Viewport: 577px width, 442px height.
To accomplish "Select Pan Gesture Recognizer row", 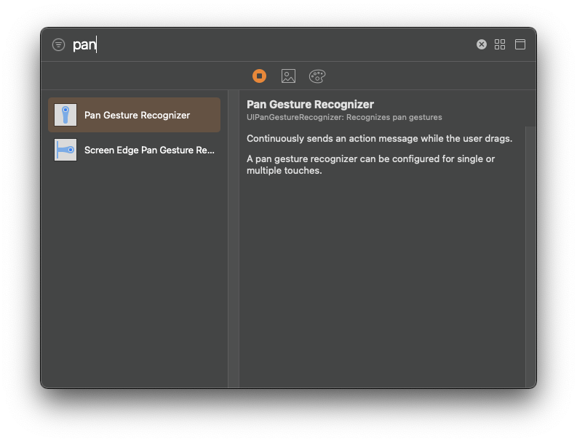I will tap(135, 115).
